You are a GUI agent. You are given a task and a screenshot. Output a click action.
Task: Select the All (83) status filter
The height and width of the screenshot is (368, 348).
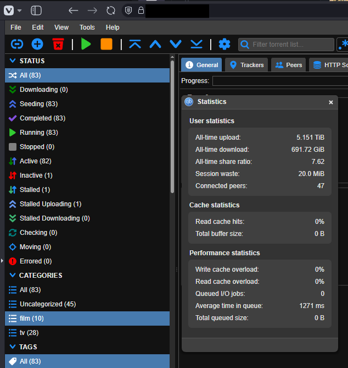tap(87, 75)
